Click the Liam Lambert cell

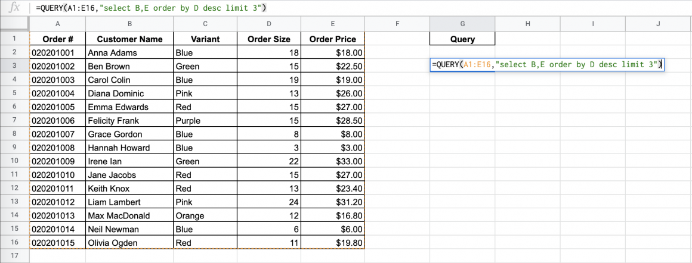click(x=129, y=202)
